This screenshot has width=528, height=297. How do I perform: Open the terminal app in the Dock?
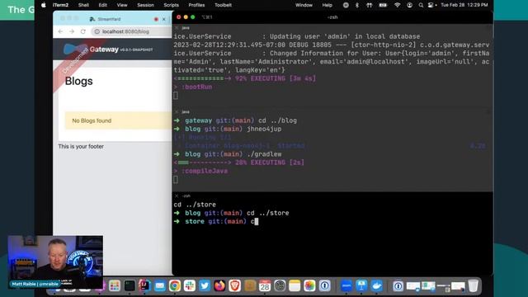[130, 285]
